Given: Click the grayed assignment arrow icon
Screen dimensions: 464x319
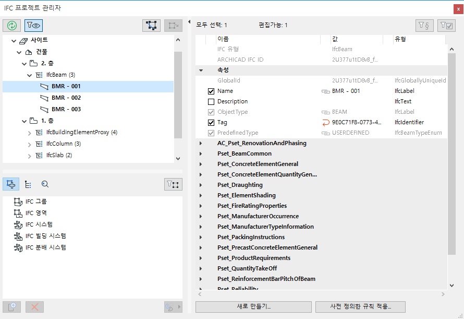Looking at the screenshot, I should [x=174, y=26].
